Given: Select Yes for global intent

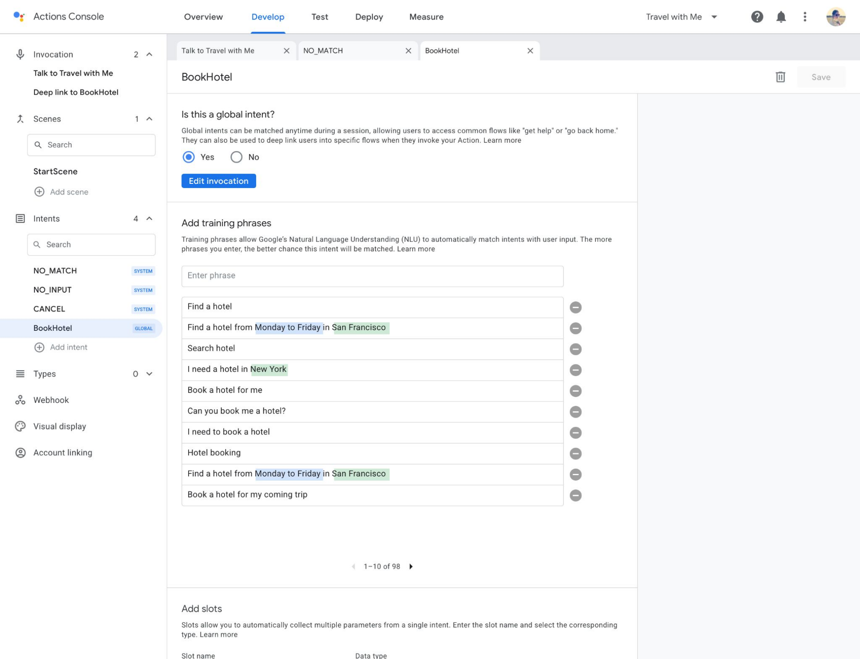Looking at the screenshot, I should pos(189,157).
